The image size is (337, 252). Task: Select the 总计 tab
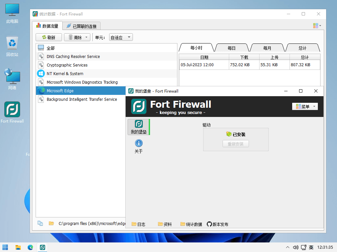(303, 48)
